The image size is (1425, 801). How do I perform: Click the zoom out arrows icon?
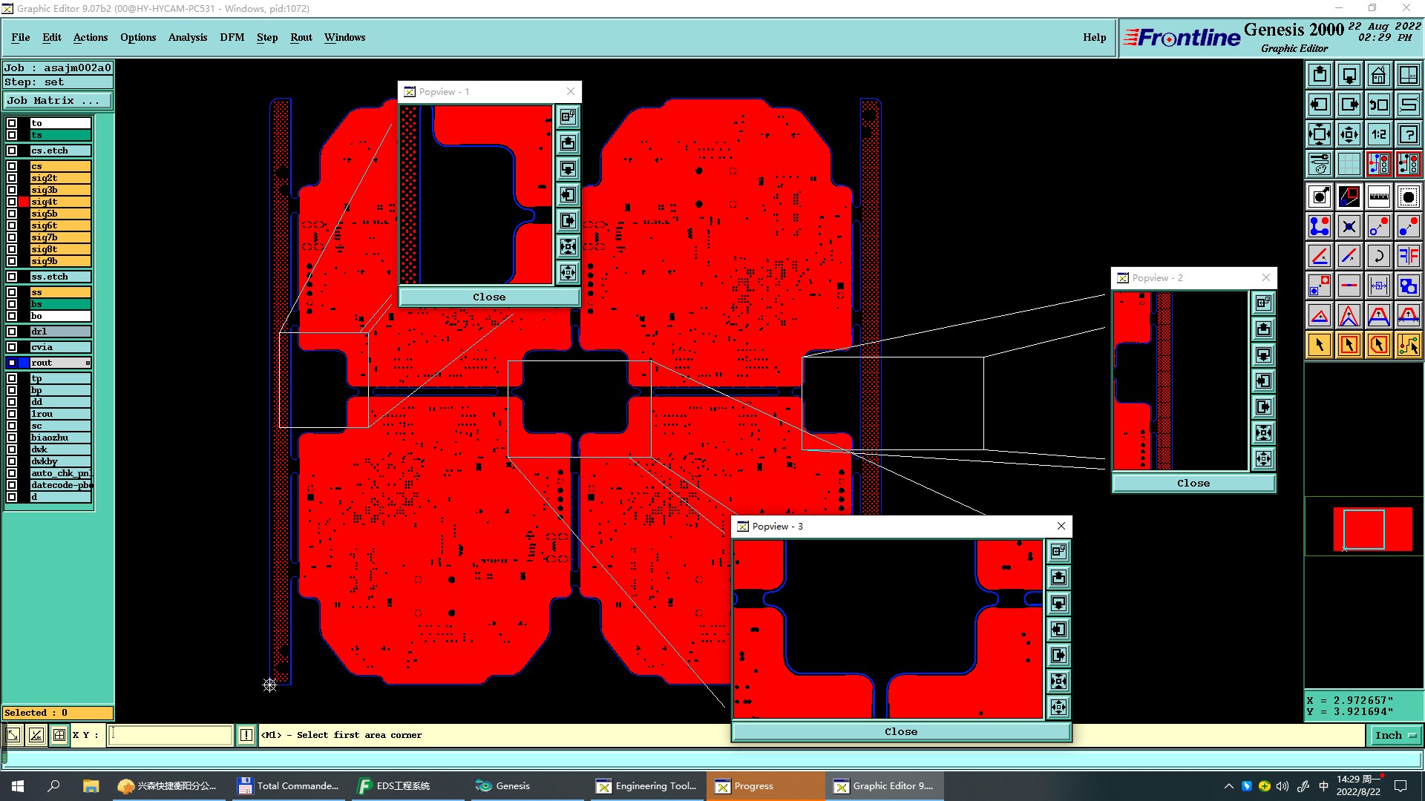click(x=1319, y=134)
